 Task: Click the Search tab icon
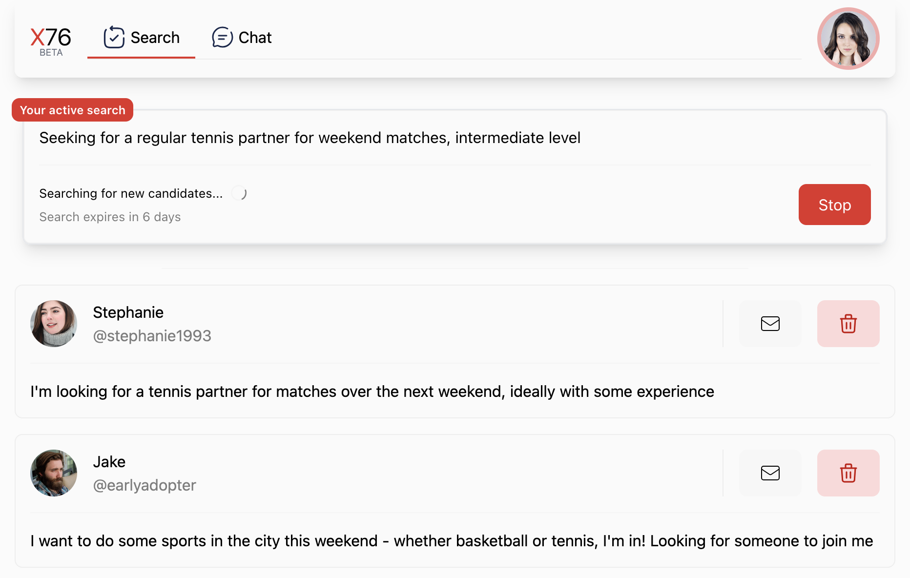pos(114,37)
